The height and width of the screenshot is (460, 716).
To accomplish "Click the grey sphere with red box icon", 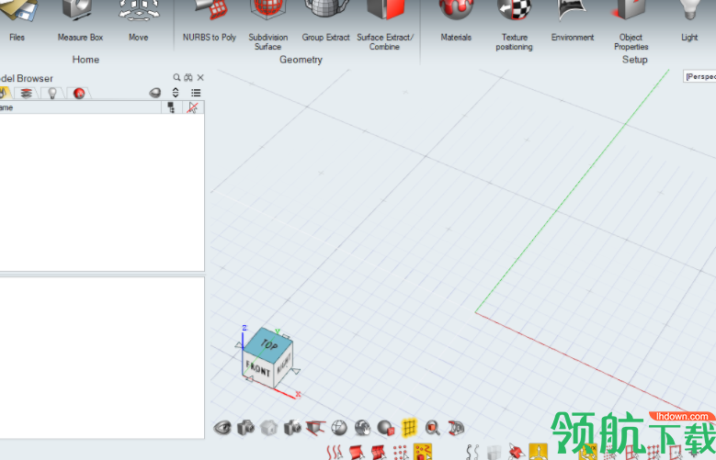I will click(x=386, y=428).
